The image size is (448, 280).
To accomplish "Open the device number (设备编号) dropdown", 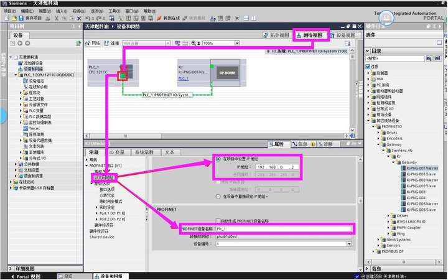I will pyautogui.click(x=349, y=244).
